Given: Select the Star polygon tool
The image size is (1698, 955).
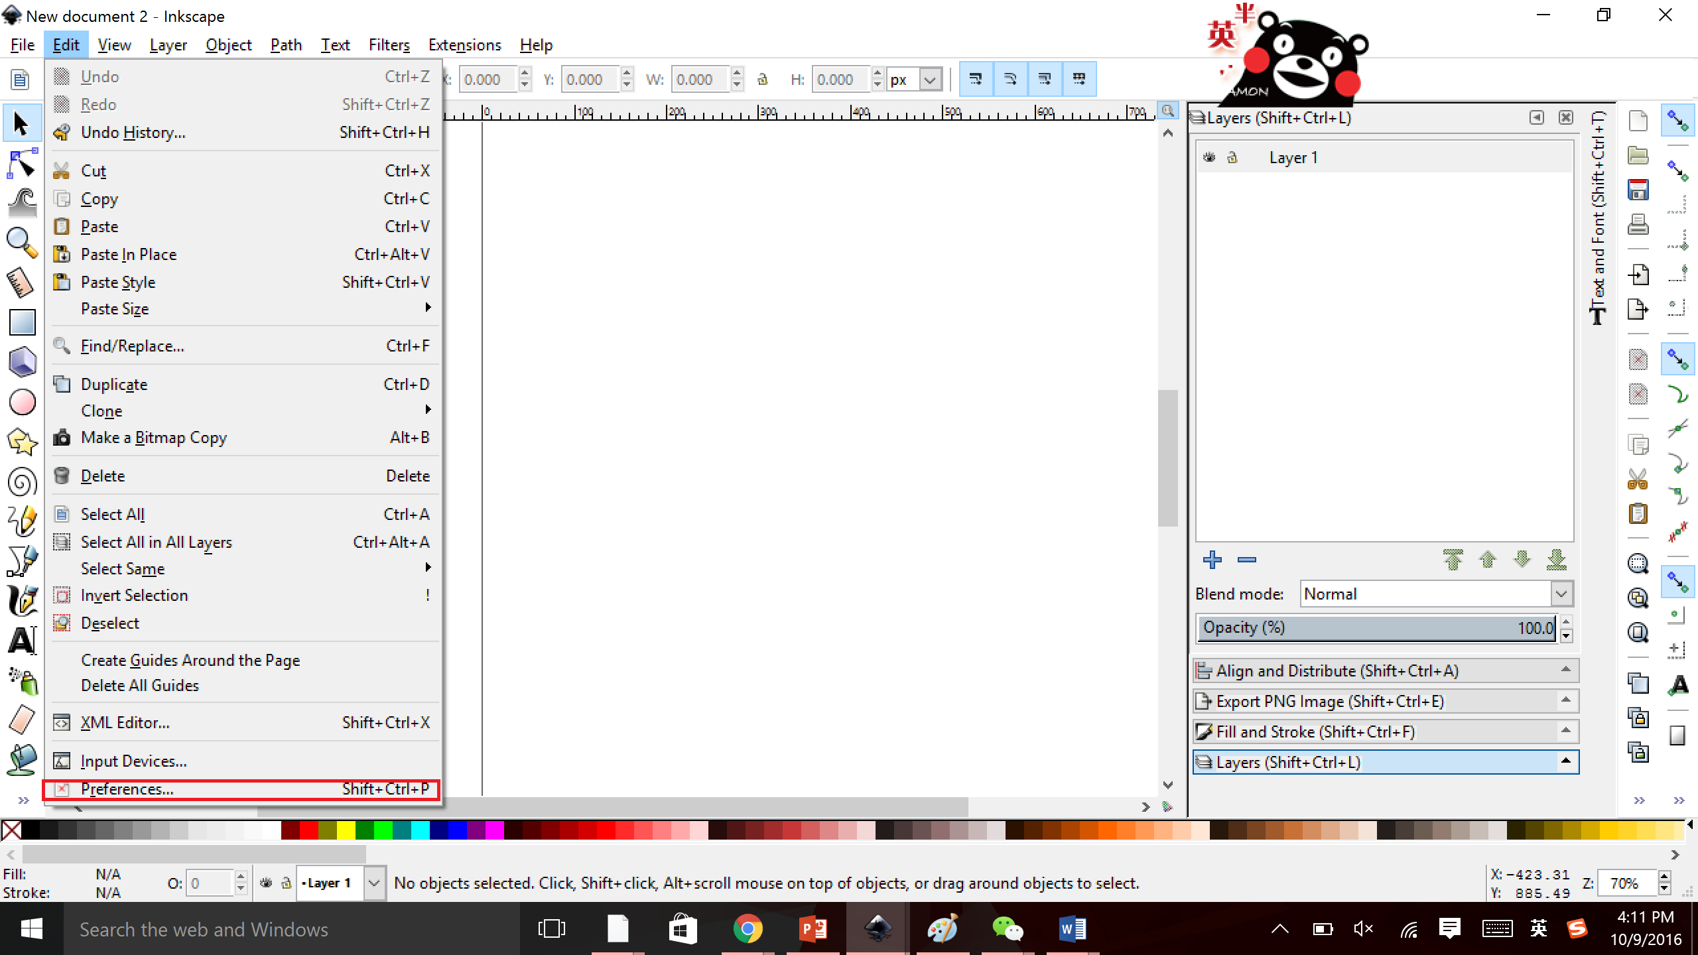Looking at the screenshot, I should pos(22,442).
